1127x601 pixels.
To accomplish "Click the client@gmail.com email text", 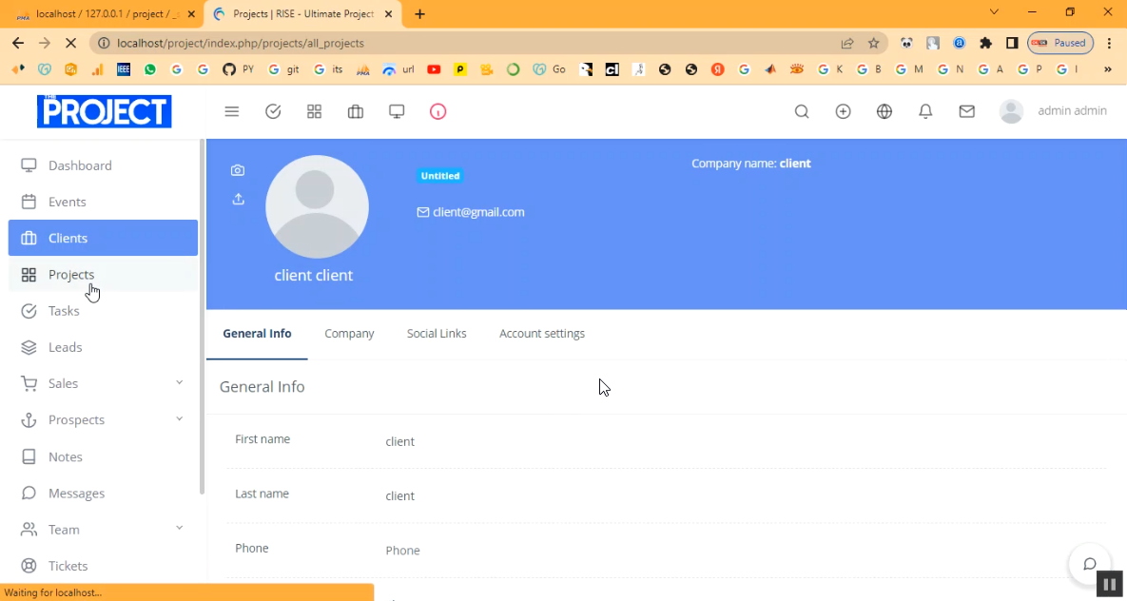I will tap(478, 212).
